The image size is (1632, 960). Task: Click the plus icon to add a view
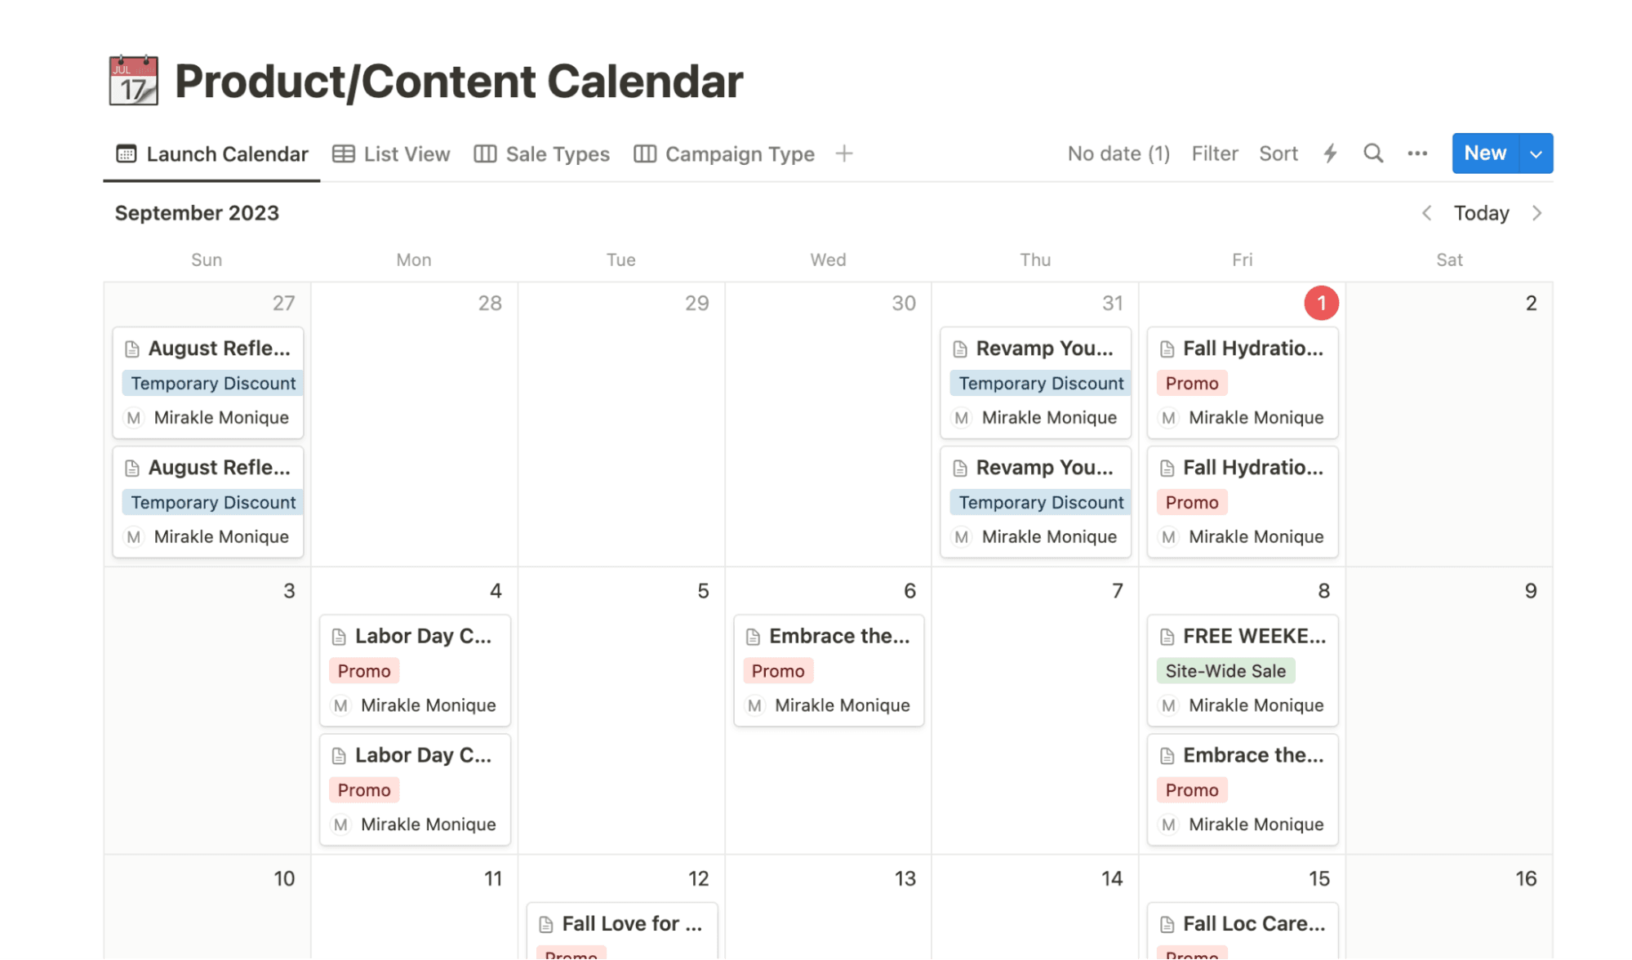[x=844, y=153]
